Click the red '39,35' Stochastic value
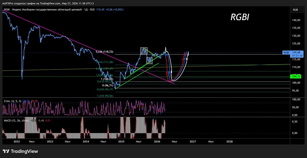Image resolution: width=307 pixels, height=158 pixels. click(34, 101)
